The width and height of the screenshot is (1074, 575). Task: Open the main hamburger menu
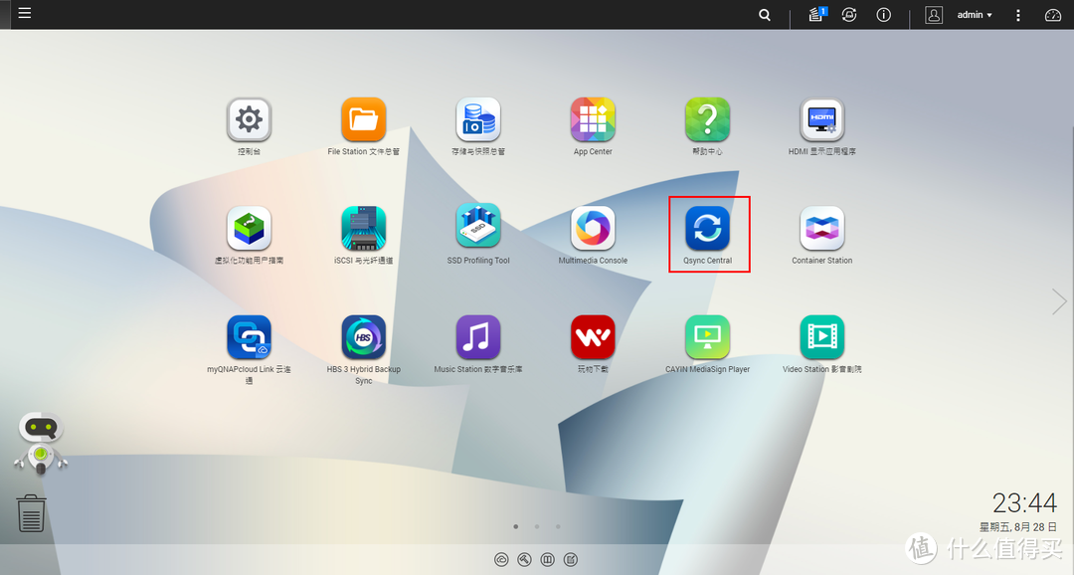click(25, 13)
